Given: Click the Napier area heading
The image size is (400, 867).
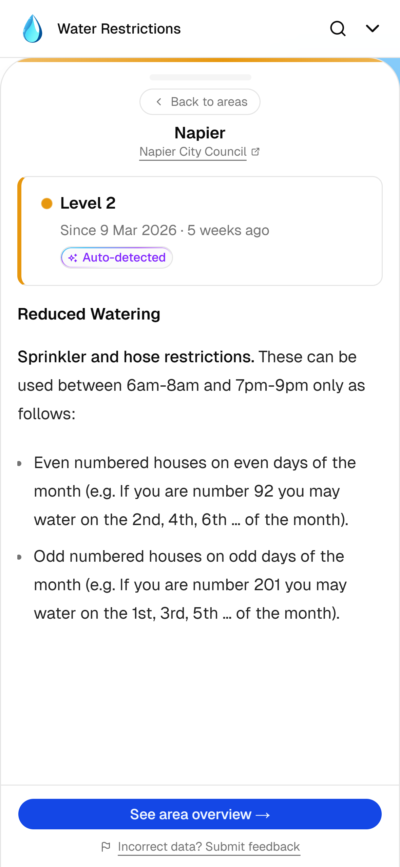Looking at the screenshot, I should (x=200, y=133).
